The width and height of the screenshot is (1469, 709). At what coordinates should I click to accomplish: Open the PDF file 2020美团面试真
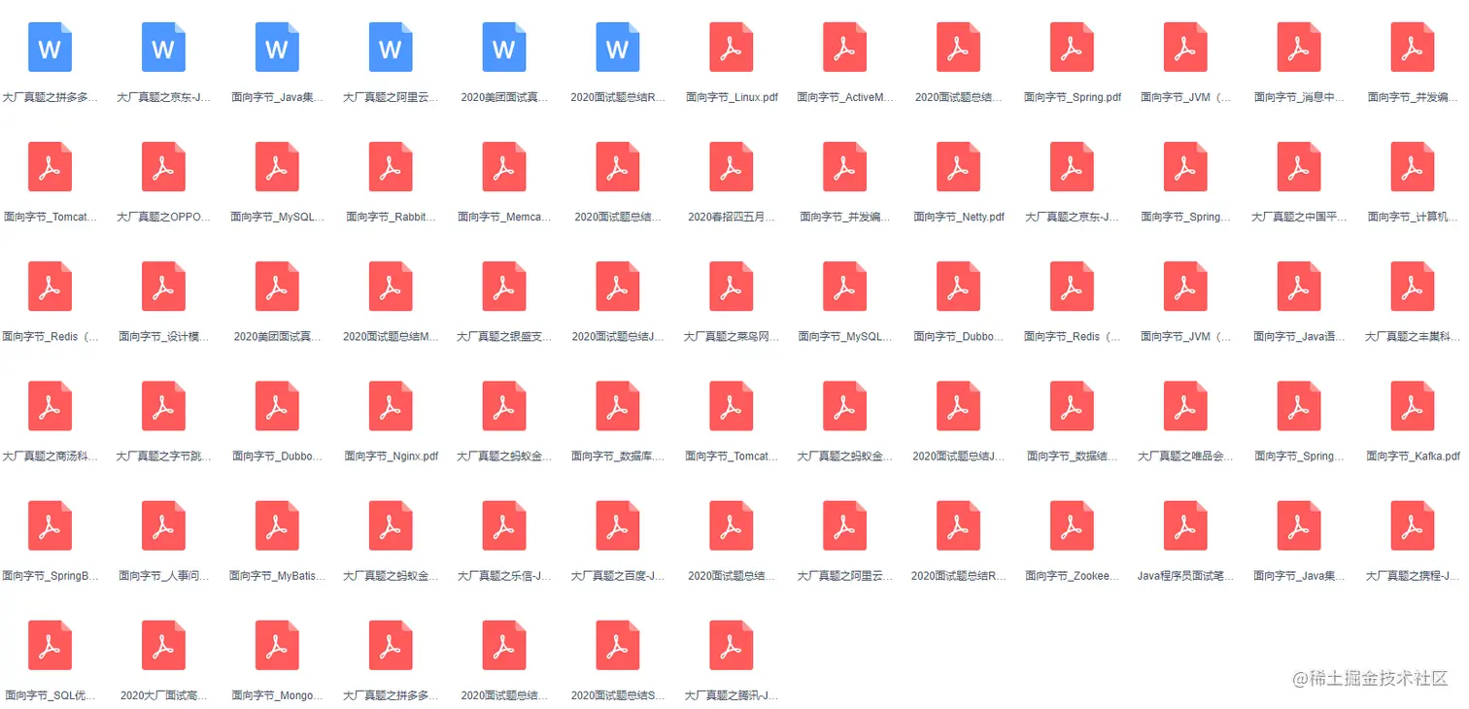pos(277,286)
